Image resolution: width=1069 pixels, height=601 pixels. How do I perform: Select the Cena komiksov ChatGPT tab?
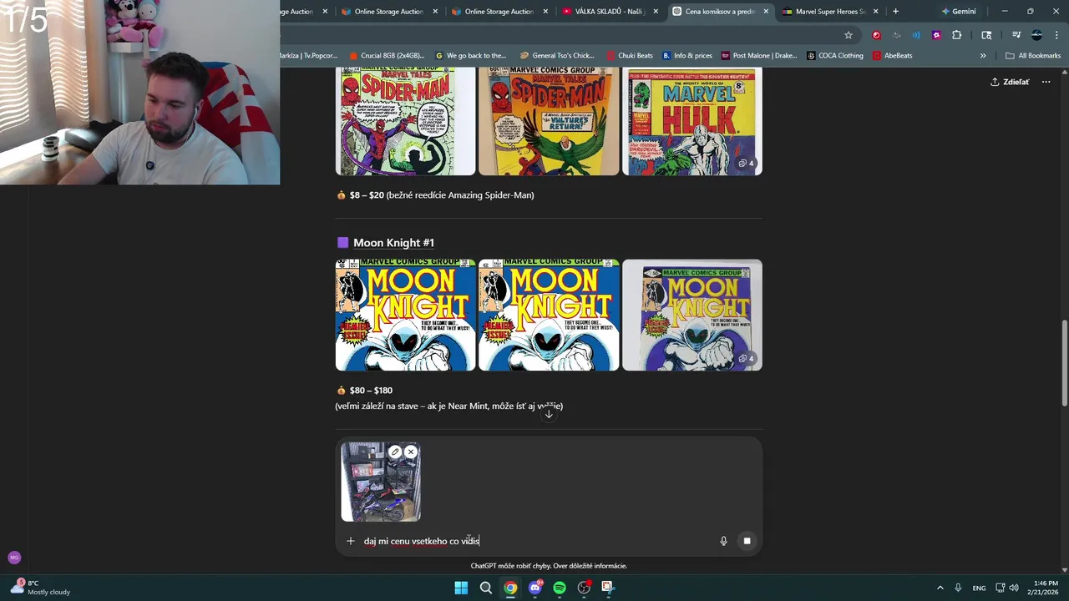[x=720, y=12]
